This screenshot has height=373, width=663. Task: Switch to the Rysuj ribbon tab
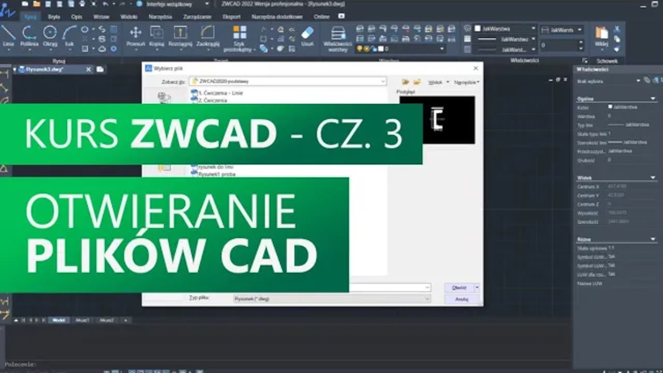coord(30,17)
